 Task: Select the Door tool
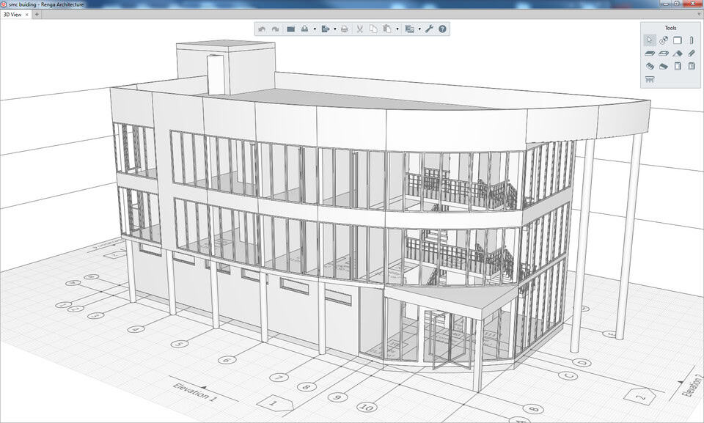[678, 66]
